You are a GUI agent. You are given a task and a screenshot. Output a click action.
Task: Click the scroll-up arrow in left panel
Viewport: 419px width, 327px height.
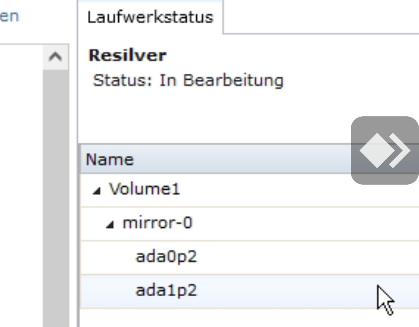point(55,57)
